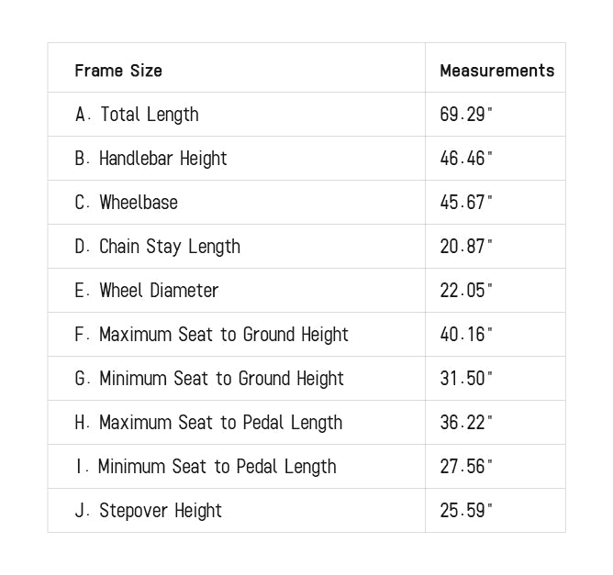Select Minimum Seat to Ground Height label
The height and width of the screenshot is (575, 613).
click(209, 379)
